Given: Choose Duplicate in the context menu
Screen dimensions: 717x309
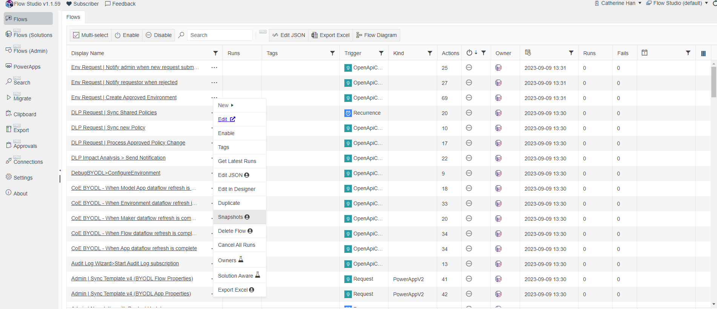Looking at the screenshot, I should [229, 203].
